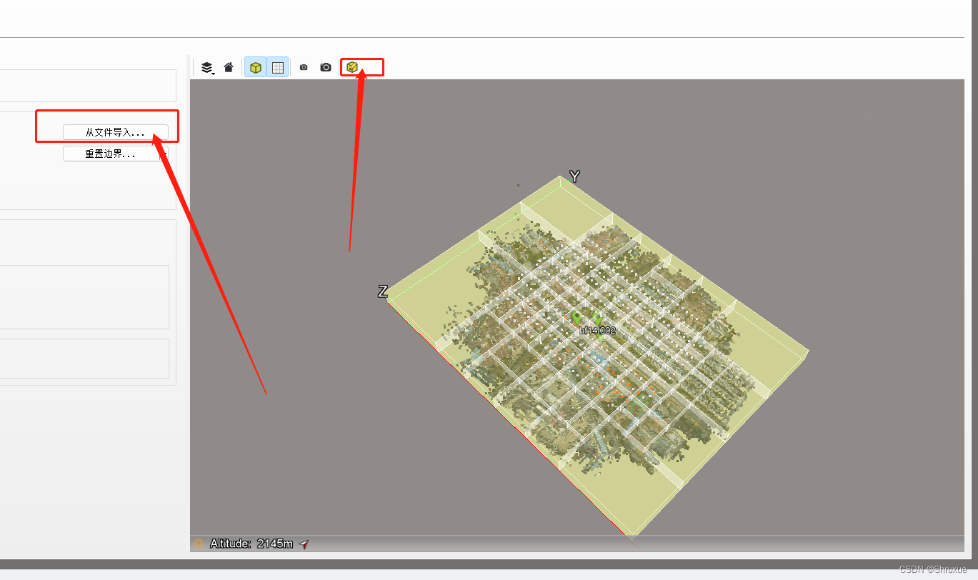Click the orange compass icon in status bar
The width and height of the screenshot is (978, 580).
click(199, 544)
